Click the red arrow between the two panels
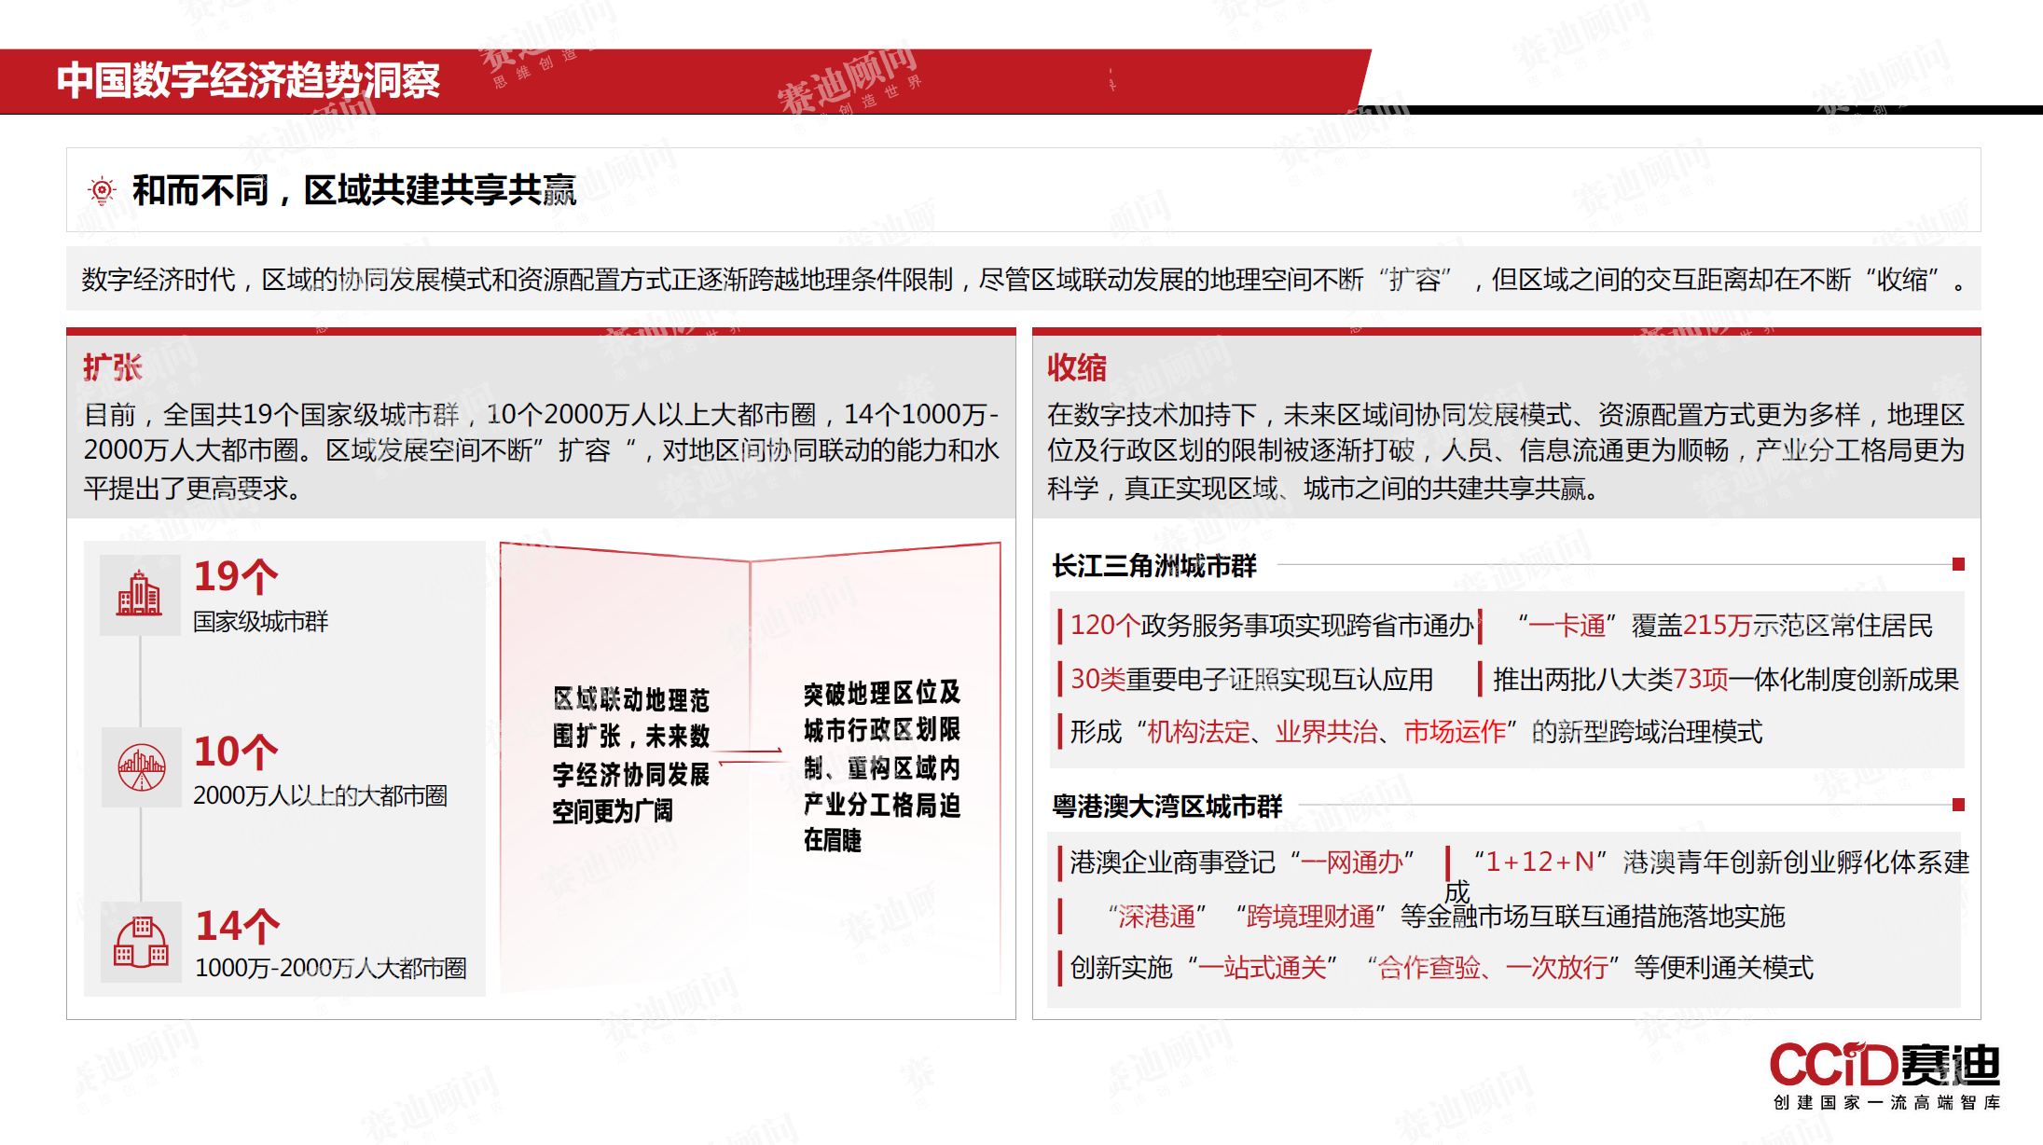 (751, 755)
